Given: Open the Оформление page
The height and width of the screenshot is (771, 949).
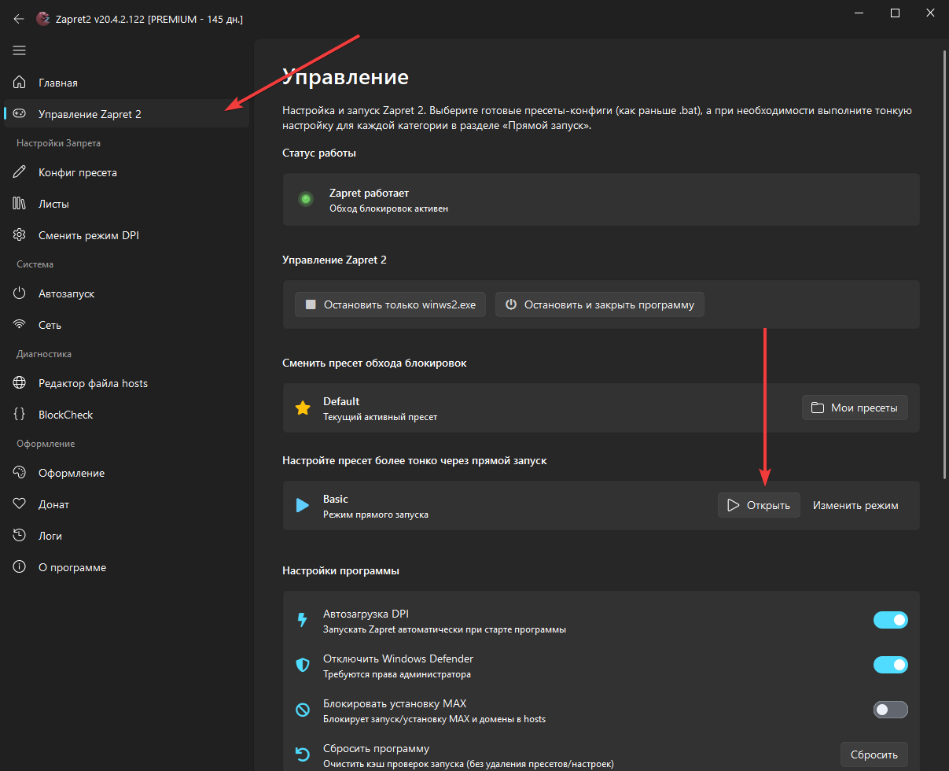Looking at the screenshot, I should coord(127,473).
